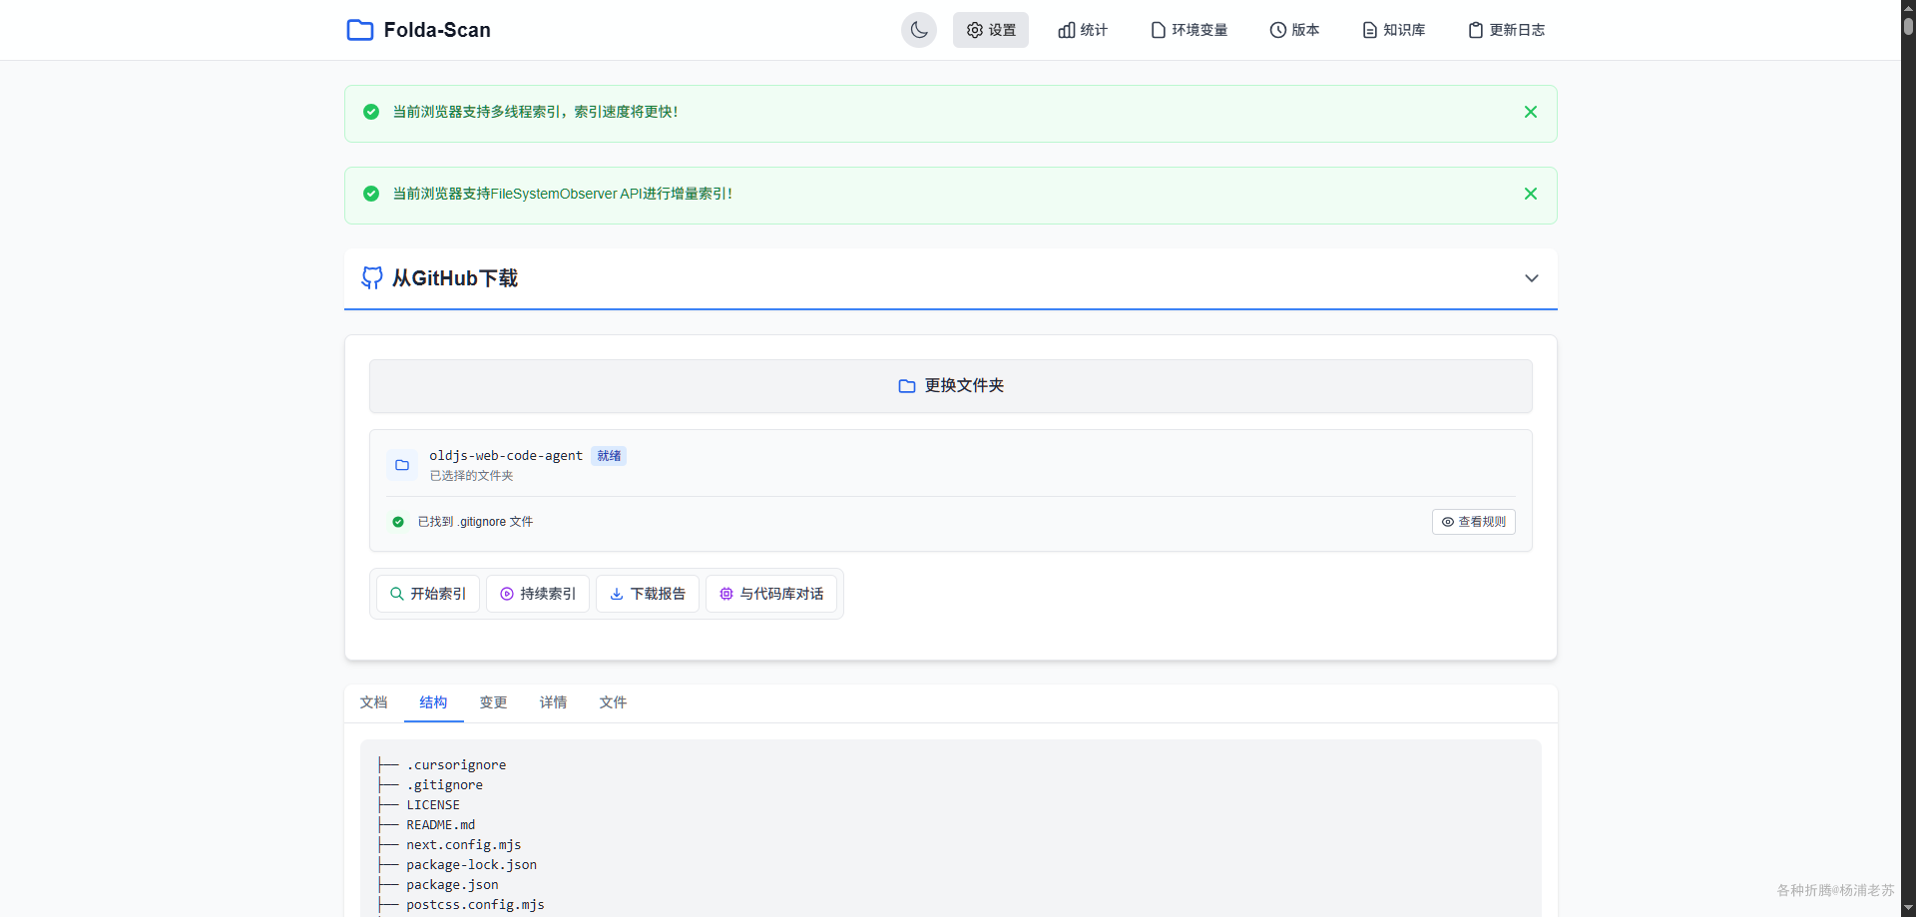Download the report via 下载报告

(647, 594)
